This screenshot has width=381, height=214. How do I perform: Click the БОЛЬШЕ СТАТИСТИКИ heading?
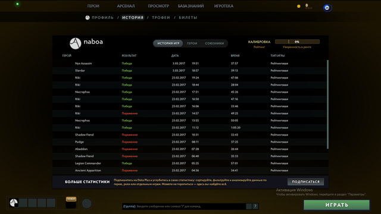(x=88, y=182)
